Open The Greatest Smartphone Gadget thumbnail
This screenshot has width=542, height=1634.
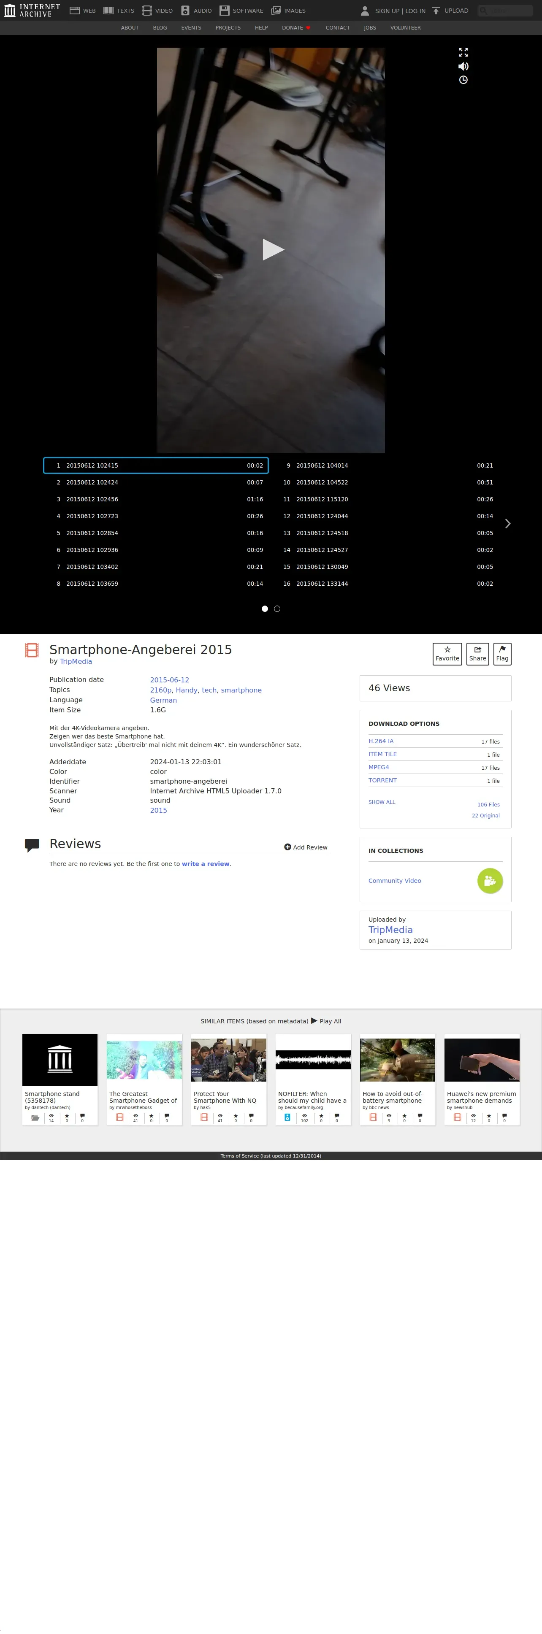pos(144,1060)
